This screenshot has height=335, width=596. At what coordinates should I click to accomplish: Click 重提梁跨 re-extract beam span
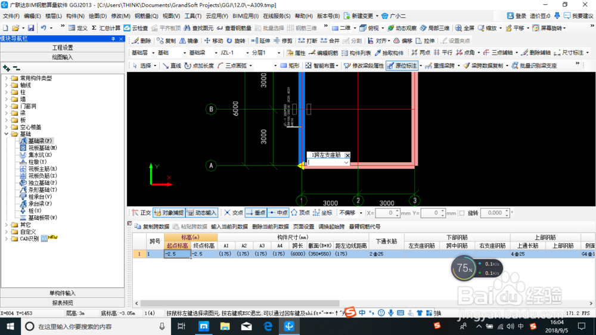click(440, 66)
